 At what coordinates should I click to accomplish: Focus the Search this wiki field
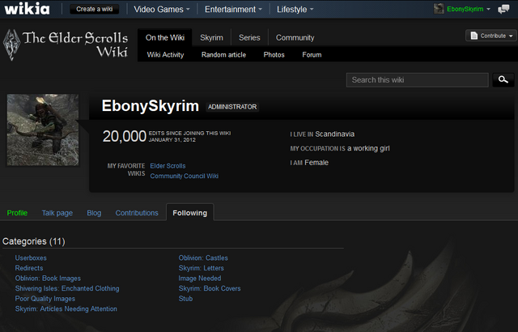point(418,80)
